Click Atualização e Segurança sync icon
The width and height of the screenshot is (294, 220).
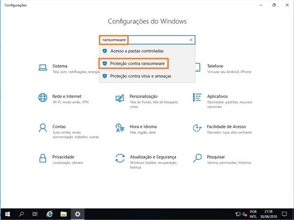click(120, 158)
